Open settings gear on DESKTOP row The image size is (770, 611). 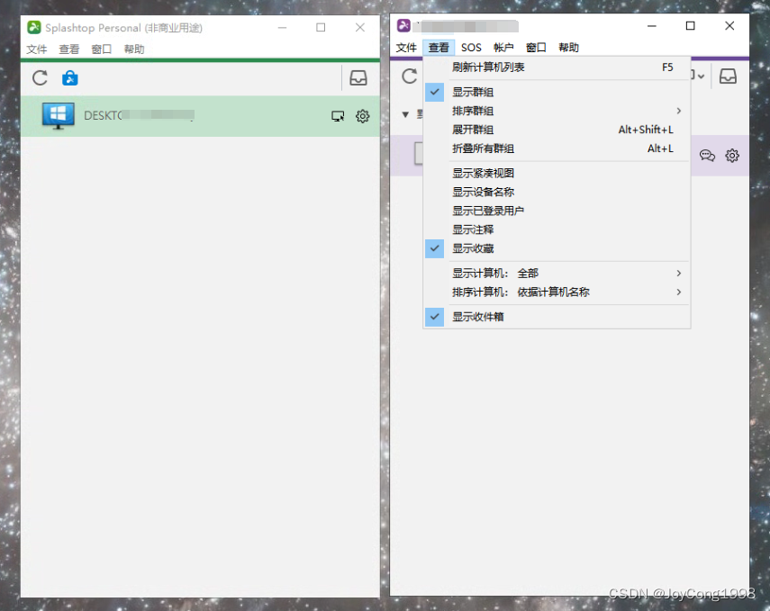click(x=362, y=116)
